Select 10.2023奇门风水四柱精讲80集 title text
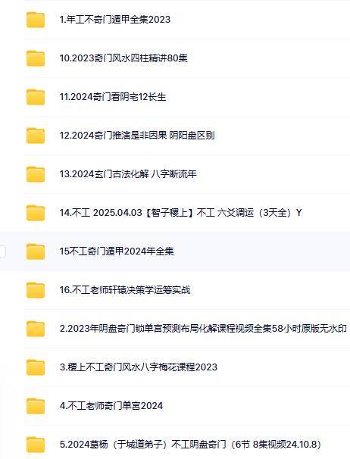This screenshot has width=350, height=459. tap(123, 58)
